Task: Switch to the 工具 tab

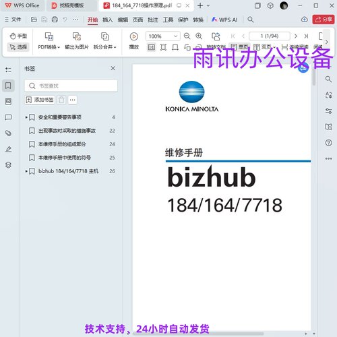Action: pyautogui.click(x=168, y=20)
